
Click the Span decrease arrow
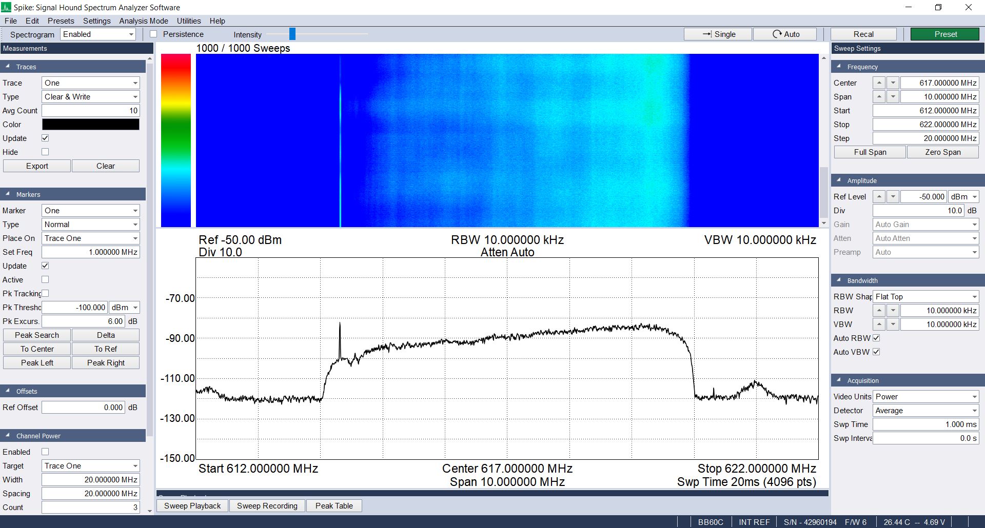(893, 97)
